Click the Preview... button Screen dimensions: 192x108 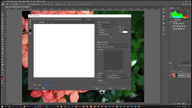pos(37,88)
